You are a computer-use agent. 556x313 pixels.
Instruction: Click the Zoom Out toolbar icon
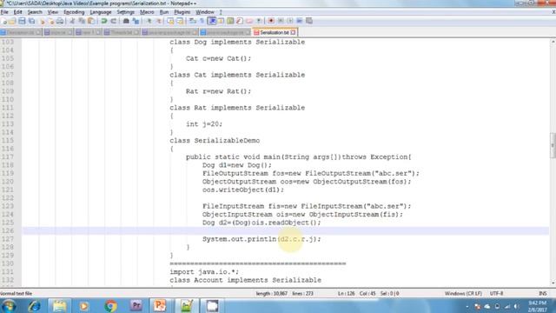point(159,21)
